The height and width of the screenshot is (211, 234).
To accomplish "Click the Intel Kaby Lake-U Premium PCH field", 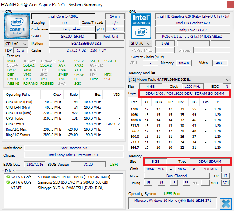I will [x=74, y=155].
